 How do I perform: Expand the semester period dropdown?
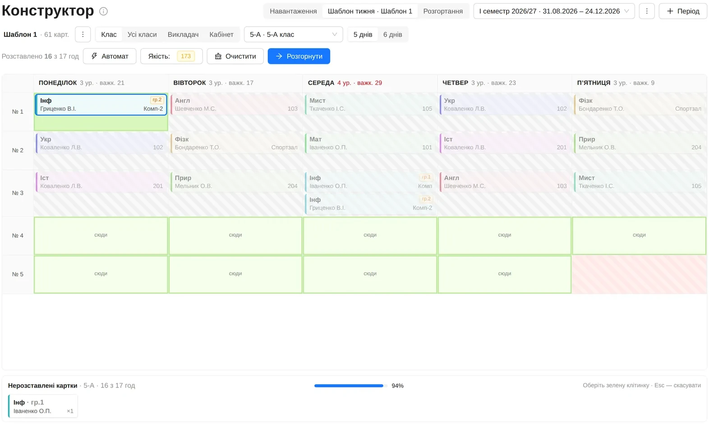[554, 11]
